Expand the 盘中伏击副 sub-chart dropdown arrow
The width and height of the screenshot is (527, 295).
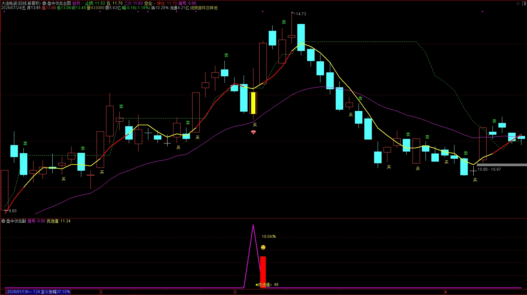coord(3,221)
